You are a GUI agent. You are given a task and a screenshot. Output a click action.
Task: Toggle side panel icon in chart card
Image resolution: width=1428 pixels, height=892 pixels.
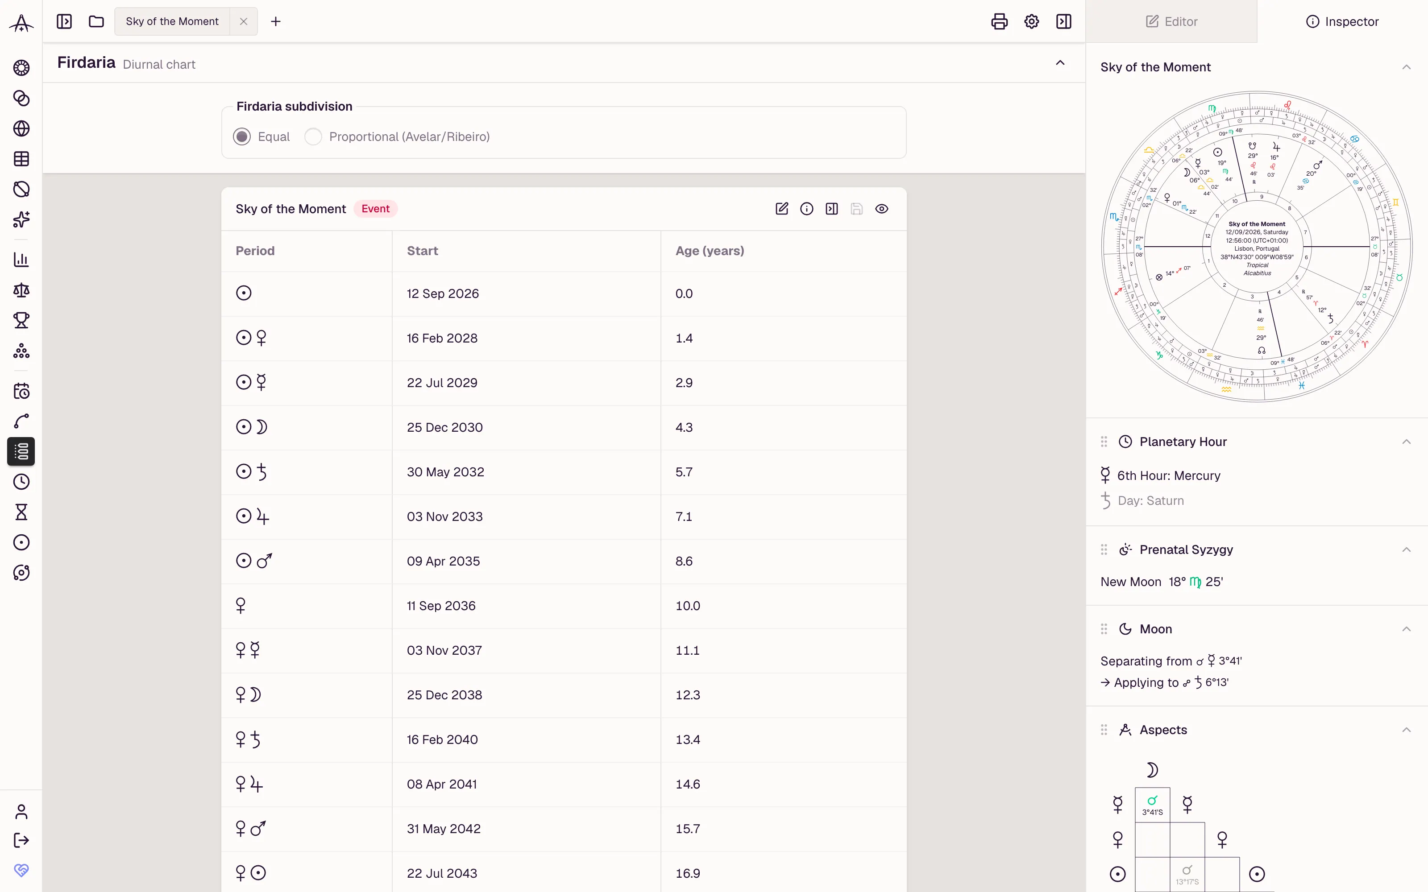pos(832,209)
